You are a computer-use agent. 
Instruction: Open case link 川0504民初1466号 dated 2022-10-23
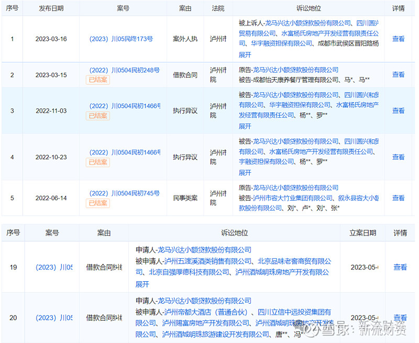click(x=125, y=152)
